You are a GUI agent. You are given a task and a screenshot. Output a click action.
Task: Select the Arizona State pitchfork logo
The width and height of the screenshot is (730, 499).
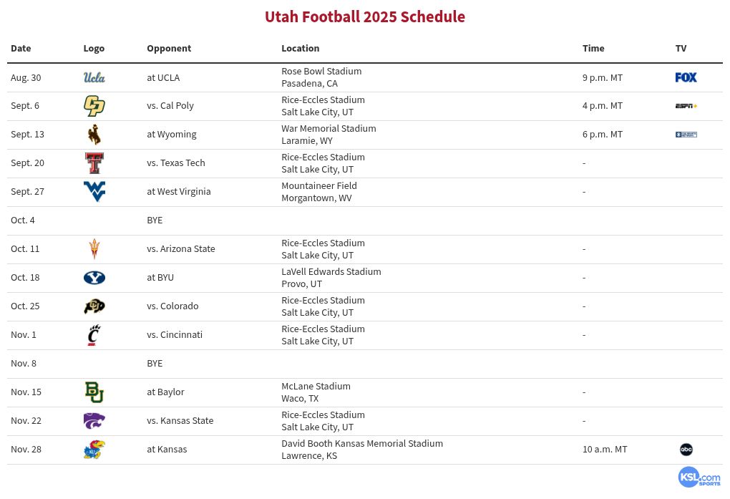pos(94,249)
